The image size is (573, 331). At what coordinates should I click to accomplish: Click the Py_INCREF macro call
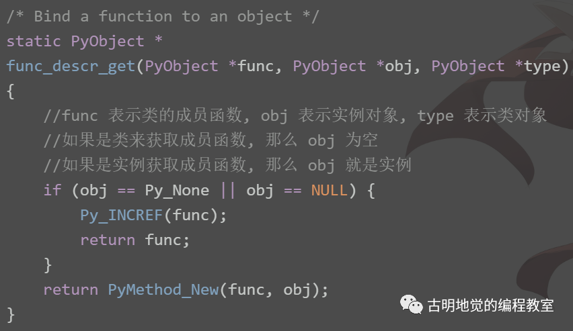point(121,216)
